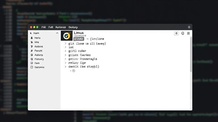Select the Pancft sidebar icon

click(x=32, y=51)
